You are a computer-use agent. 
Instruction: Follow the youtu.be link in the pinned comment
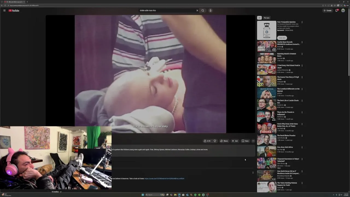coord(164,178)
